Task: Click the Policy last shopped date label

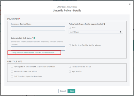Action: (86, 24)
